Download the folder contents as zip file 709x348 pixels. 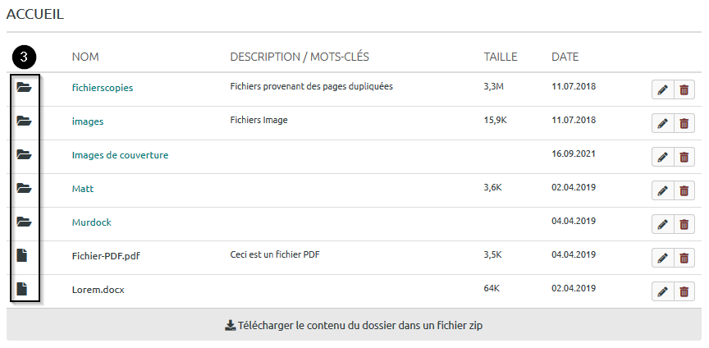click(x=354, y=325)
